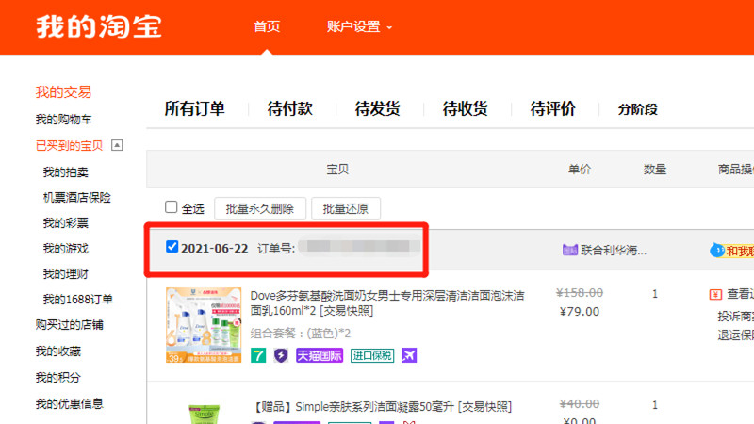Open 我的拍卖 in the sidebar

pos(65,172)
